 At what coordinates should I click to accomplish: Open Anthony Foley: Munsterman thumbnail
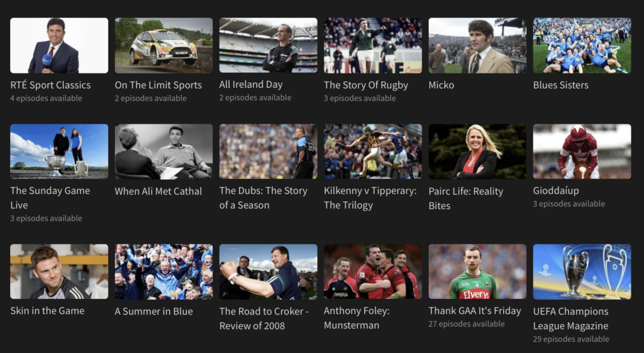(x=373, y=271)
